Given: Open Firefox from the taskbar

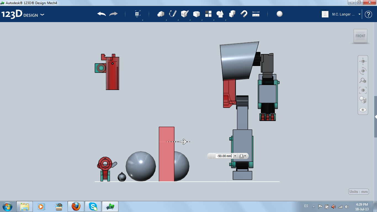Looking at the screenshot, I should pyautogui.click(x=76, y=206).
